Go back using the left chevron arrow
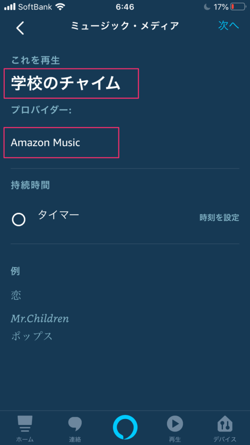250x445 pixels. (x=20, y=28)
